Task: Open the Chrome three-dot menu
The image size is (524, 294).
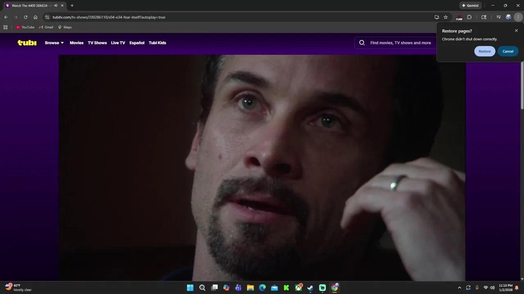Action: 518,17
